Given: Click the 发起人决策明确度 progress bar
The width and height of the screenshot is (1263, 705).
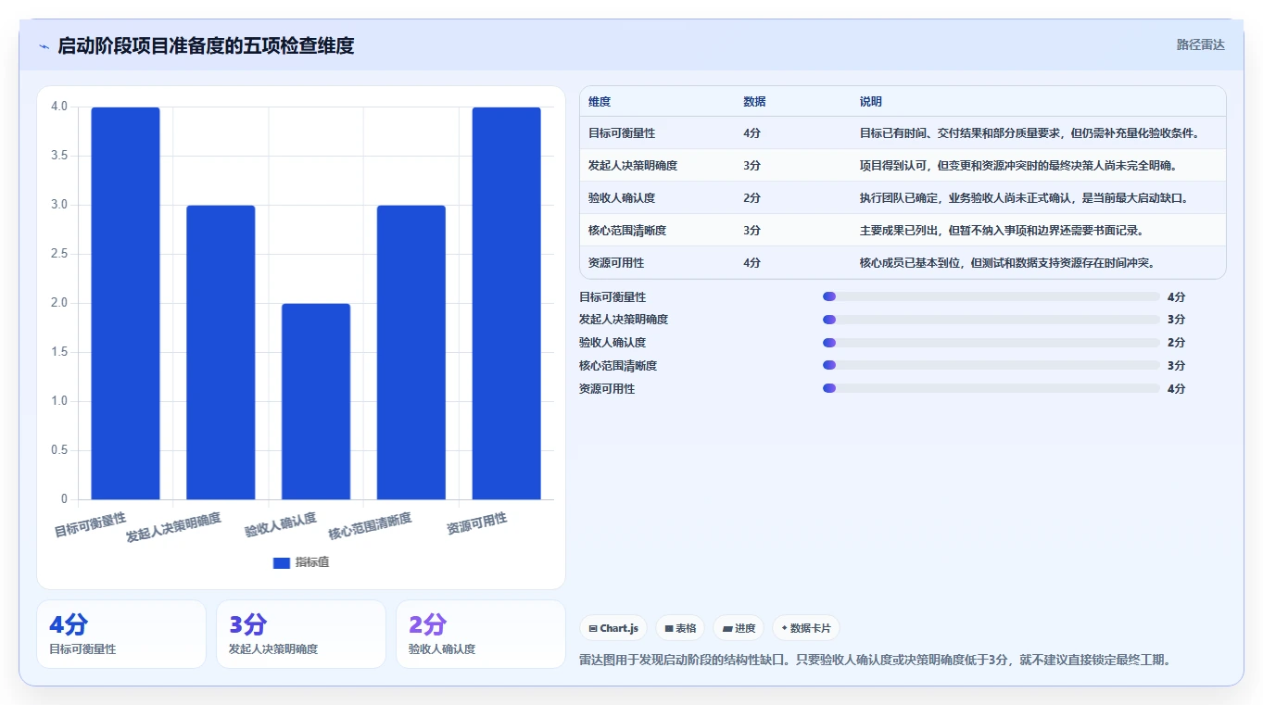Looking at the screenshot, I should 991,320.
